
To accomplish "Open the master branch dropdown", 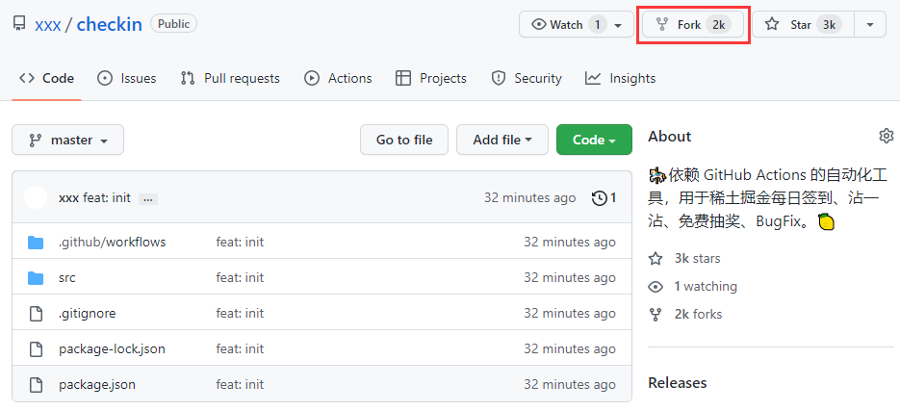I will point(67,140).
